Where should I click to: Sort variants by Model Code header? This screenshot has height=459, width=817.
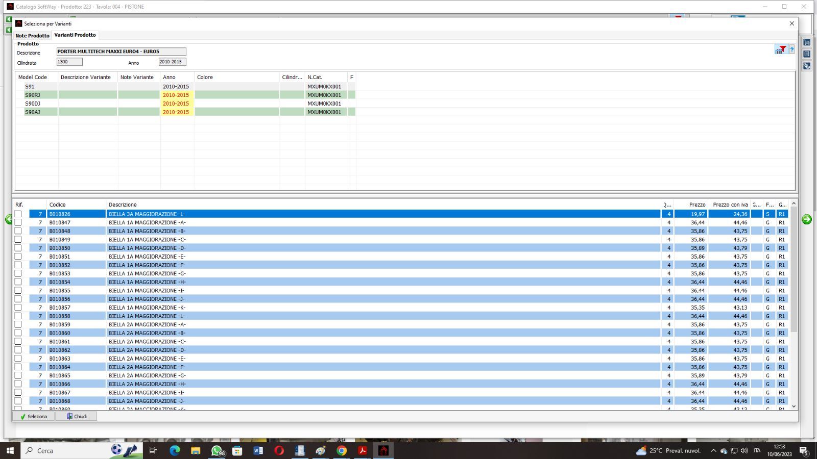tap(33, 77)
